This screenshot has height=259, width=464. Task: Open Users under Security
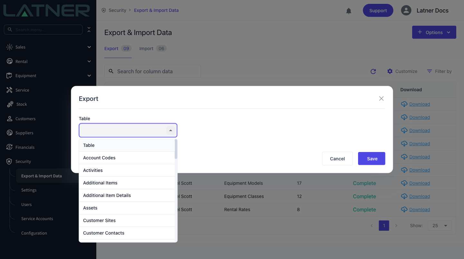coord(26,204)
